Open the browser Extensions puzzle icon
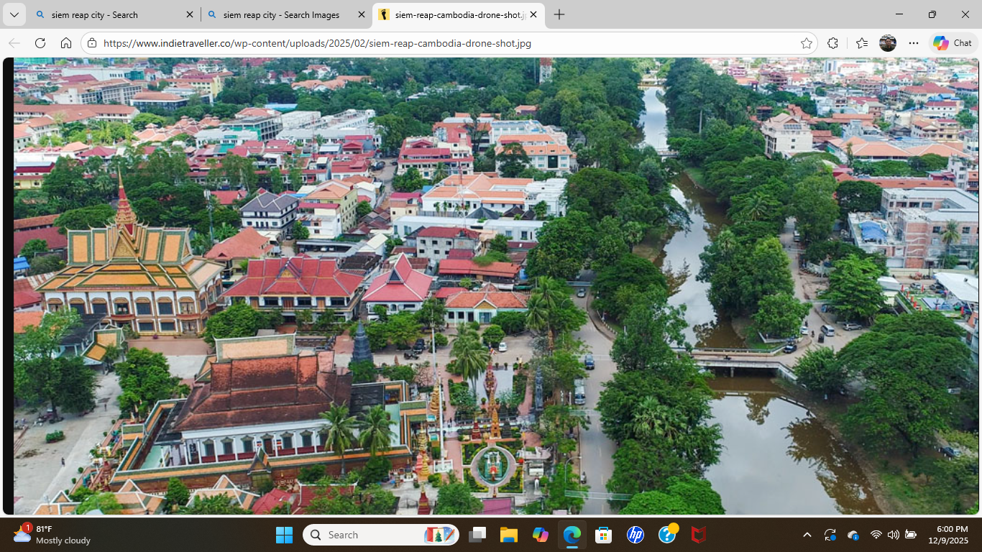 833,43
